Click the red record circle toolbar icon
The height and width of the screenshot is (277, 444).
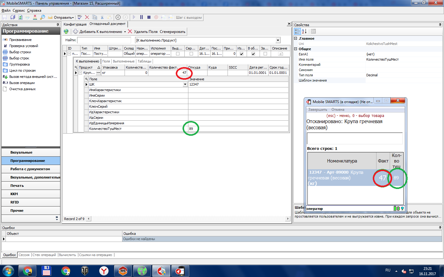click(156, 18)
